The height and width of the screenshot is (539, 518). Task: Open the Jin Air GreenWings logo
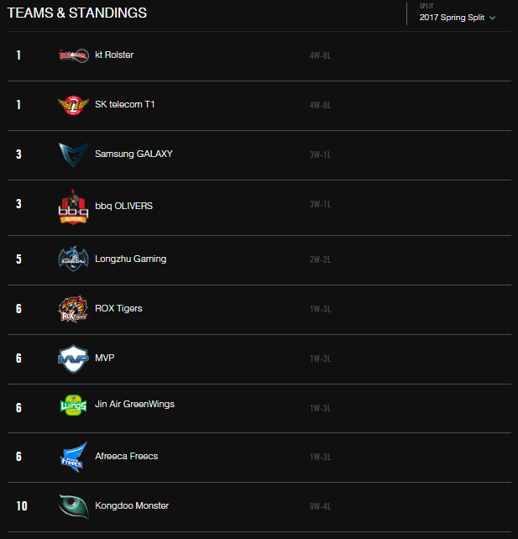tap(73, 406)
